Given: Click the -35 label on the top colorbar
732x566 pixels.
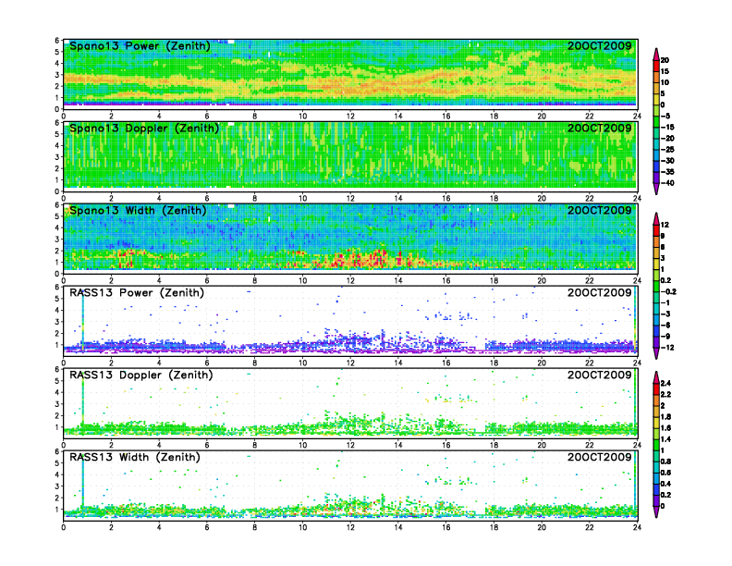Looking at the screenshot, I should tap(667, 172).
